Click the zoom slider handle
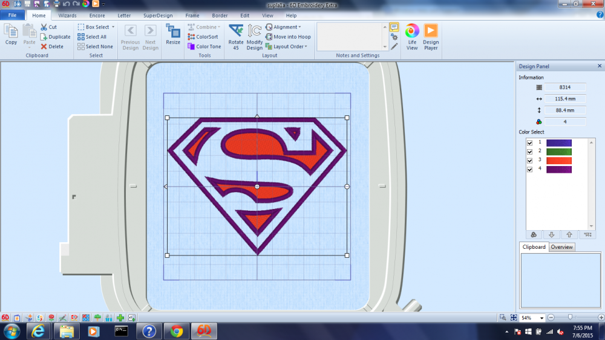The image size is (605, 340). point(571,317)
